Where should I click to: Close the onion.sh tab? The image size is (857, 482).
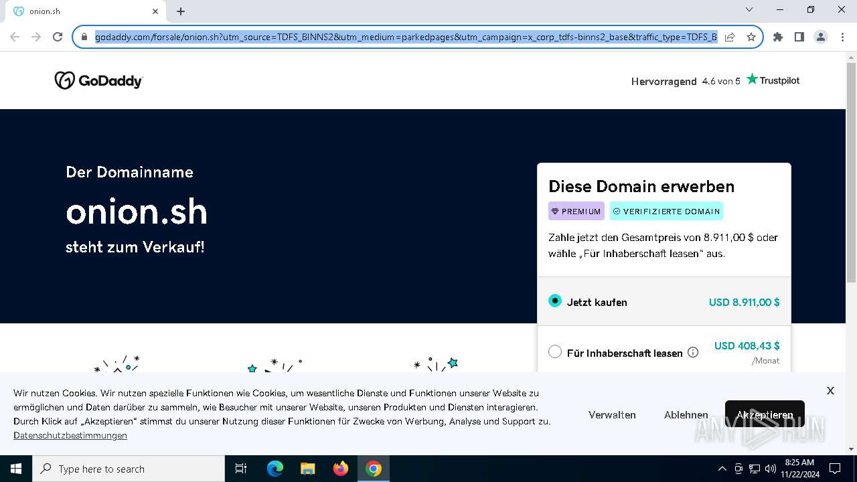click(x=155, y=11)
